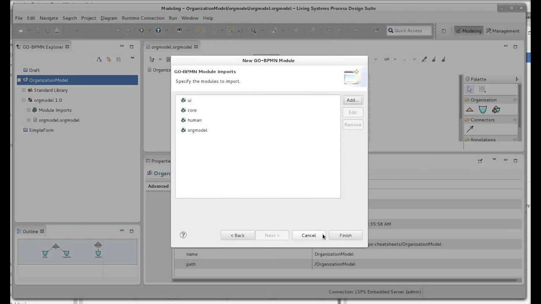
Task: Select the SimpleForm project in Explorer
Action: (41, 130)
